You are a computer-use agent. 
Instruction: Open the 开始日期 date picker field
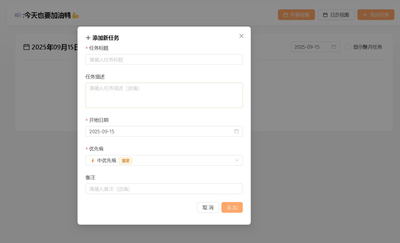tap(159, 131)
